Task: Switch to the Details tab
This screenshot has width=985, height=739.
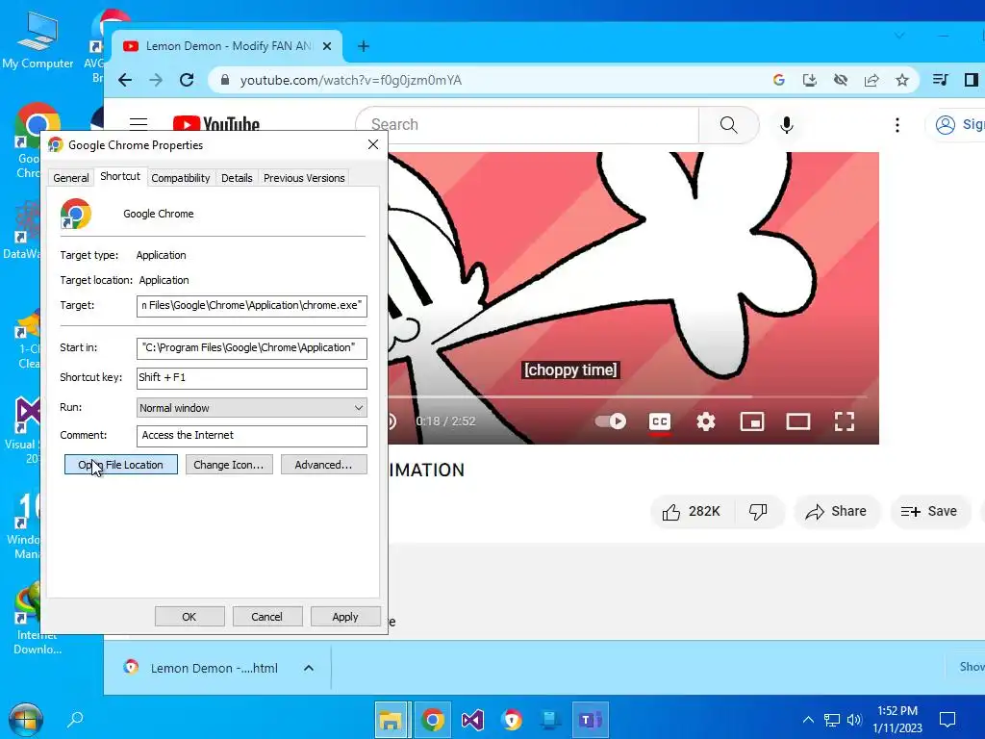Action: (x=237, y=178)
